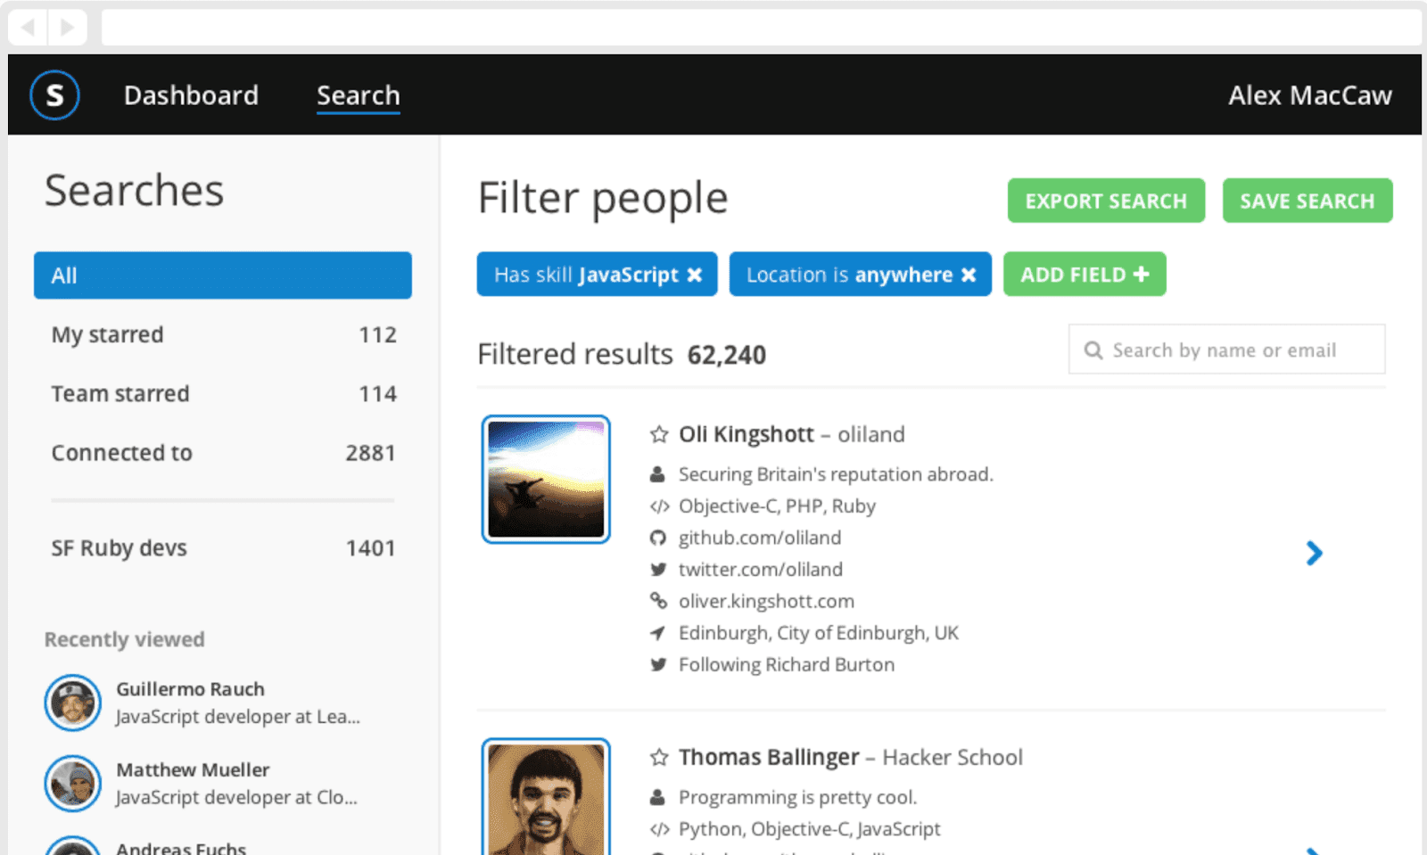Select the location pin icon near Edinburgh
The image size is (1427, 855).
tap(658, 633)
